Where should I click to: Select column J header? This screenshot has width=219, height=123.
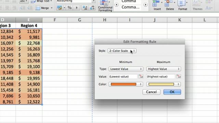pyautogui.click(x=155, y=20)
